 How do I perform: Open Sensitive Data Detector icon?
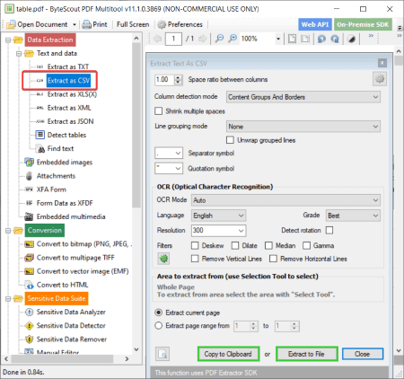[x=29, y=326]
